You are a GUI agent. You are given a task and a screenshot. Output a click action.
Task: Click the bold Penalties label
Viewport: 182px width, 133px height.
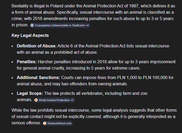pos(27,62)
